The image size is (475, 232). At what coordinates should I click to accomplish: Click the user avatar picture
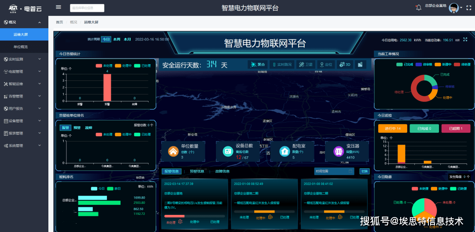click(x=453, y=7)
